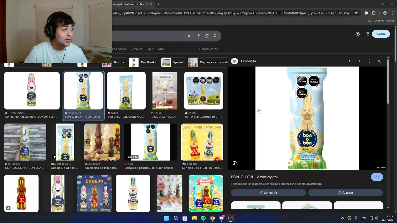Open Windows Start menu

coord(167,218)
